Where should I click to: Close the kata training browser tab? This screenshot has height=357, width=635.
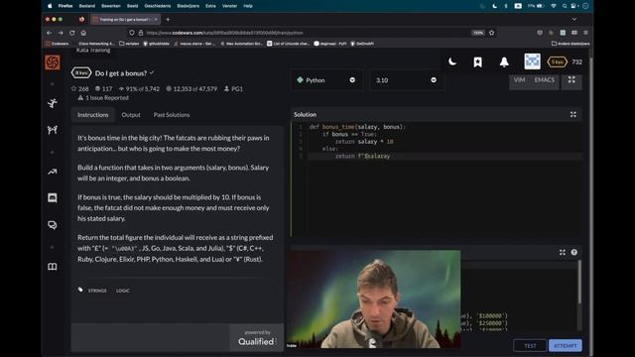[x=156, y=20]
